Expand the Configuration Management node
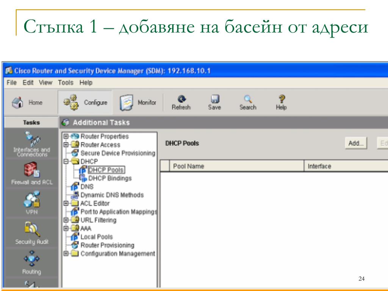 coord(66,253)
